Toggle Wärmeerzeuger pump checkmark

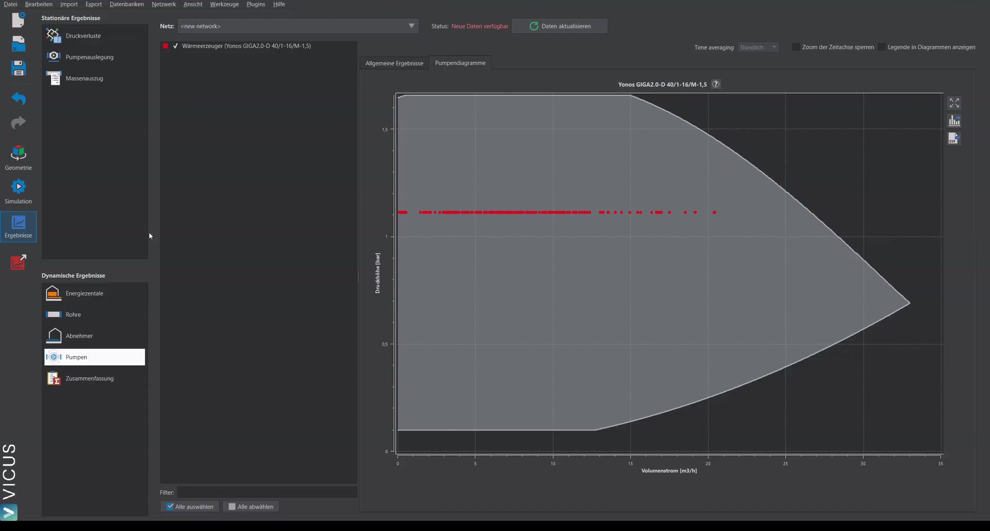pos(175,46)
